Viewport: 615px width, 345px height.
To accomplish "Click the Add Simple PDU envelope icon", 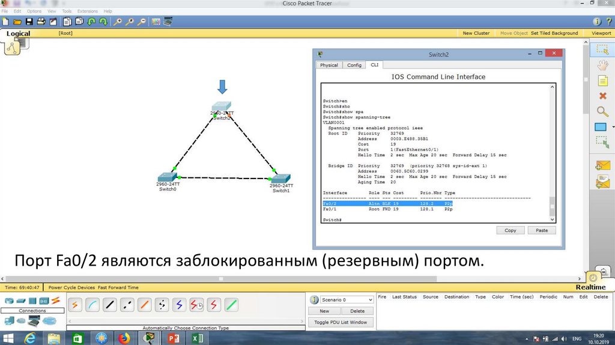I will 602,166.
